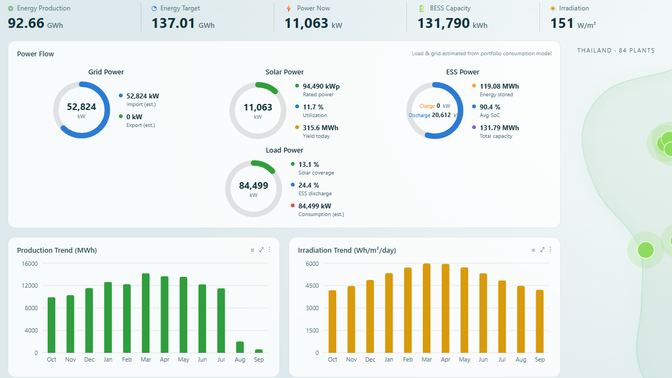Select the Jan bar in Production Trend
Image resolution: width=672 pixels, height=378 pixels.
(108, 317)
